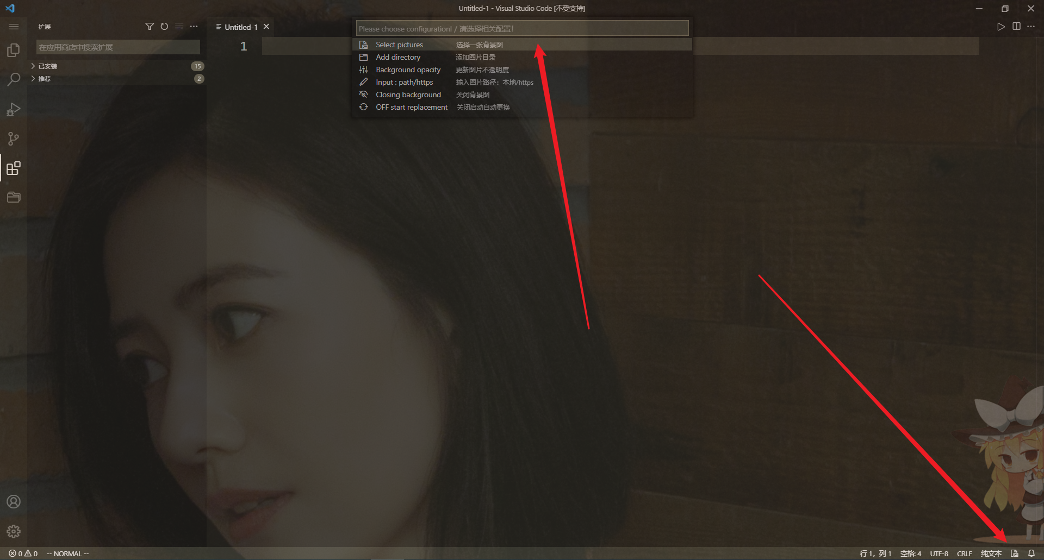Open the Extensions view icon

(14, 168)
